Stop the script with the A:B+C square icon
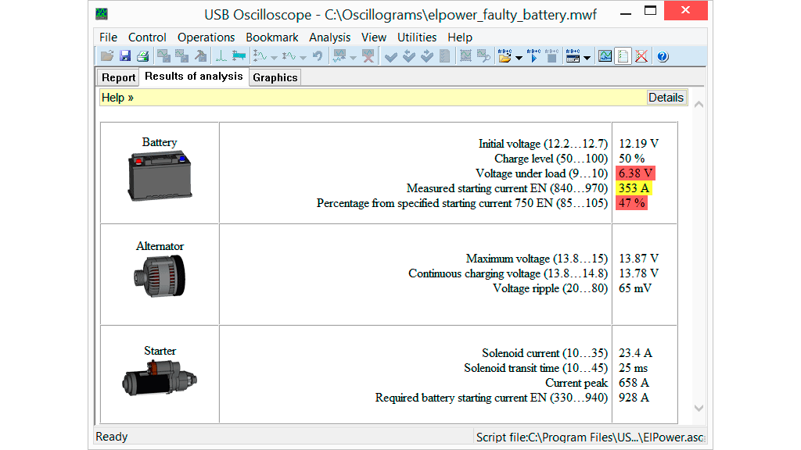 pyautogui.click(x=551, y=56)
